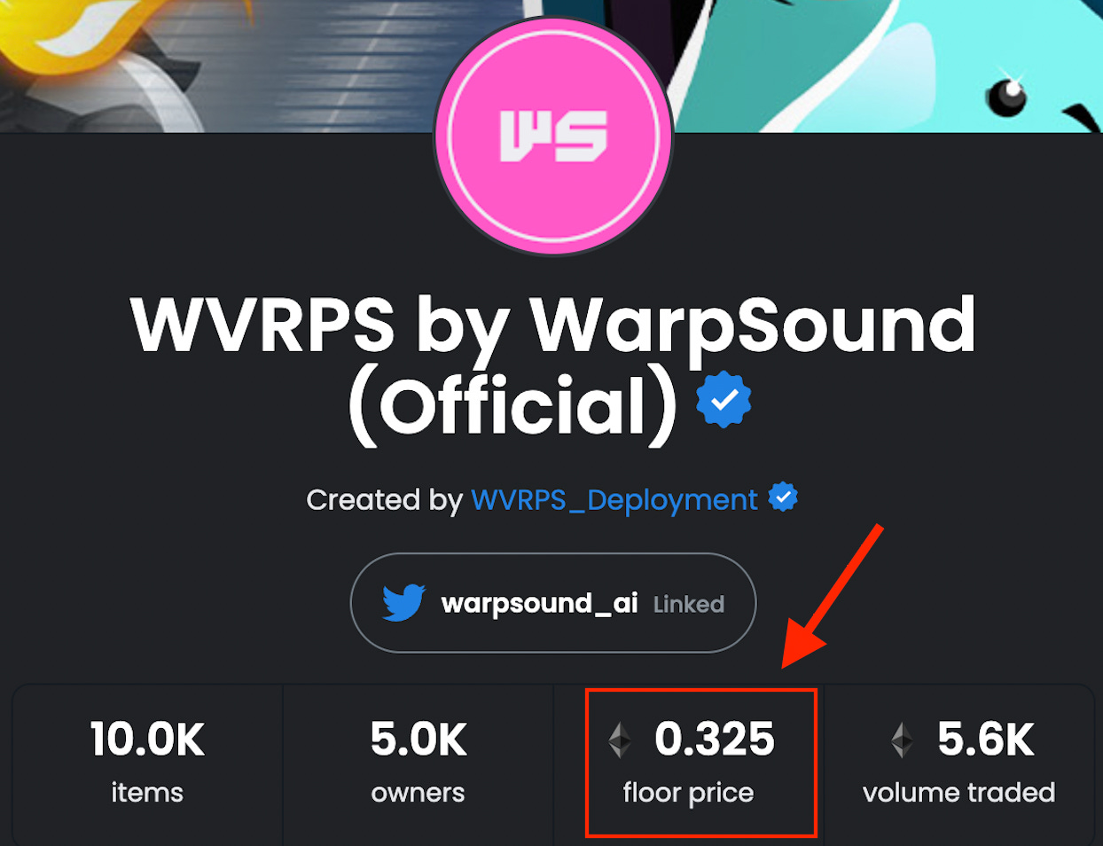Click the WVRPS by WarpSound title

click(x=553, y=364)
